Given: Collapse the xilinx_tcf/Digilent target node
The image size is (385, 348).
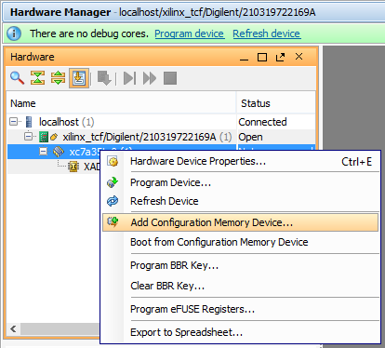Looking at the screenshot, I should (x=29, y=137).
